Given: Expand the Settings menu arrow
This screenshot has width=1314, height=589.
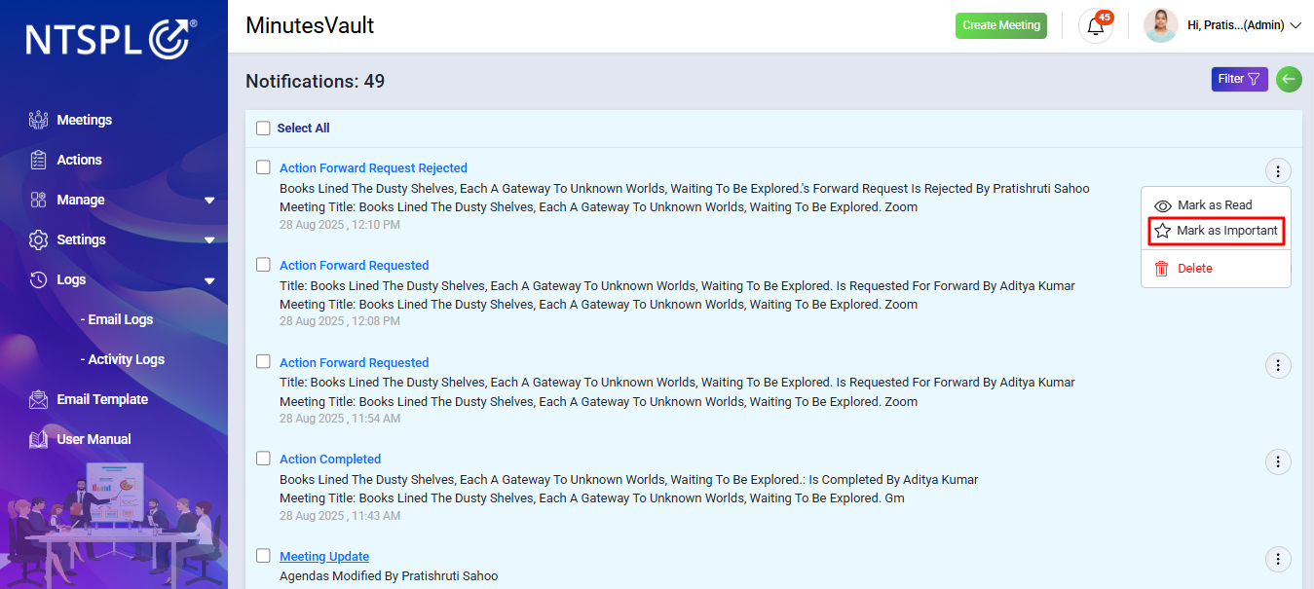Looking at the screenshot, I should (x=209, y=240).
